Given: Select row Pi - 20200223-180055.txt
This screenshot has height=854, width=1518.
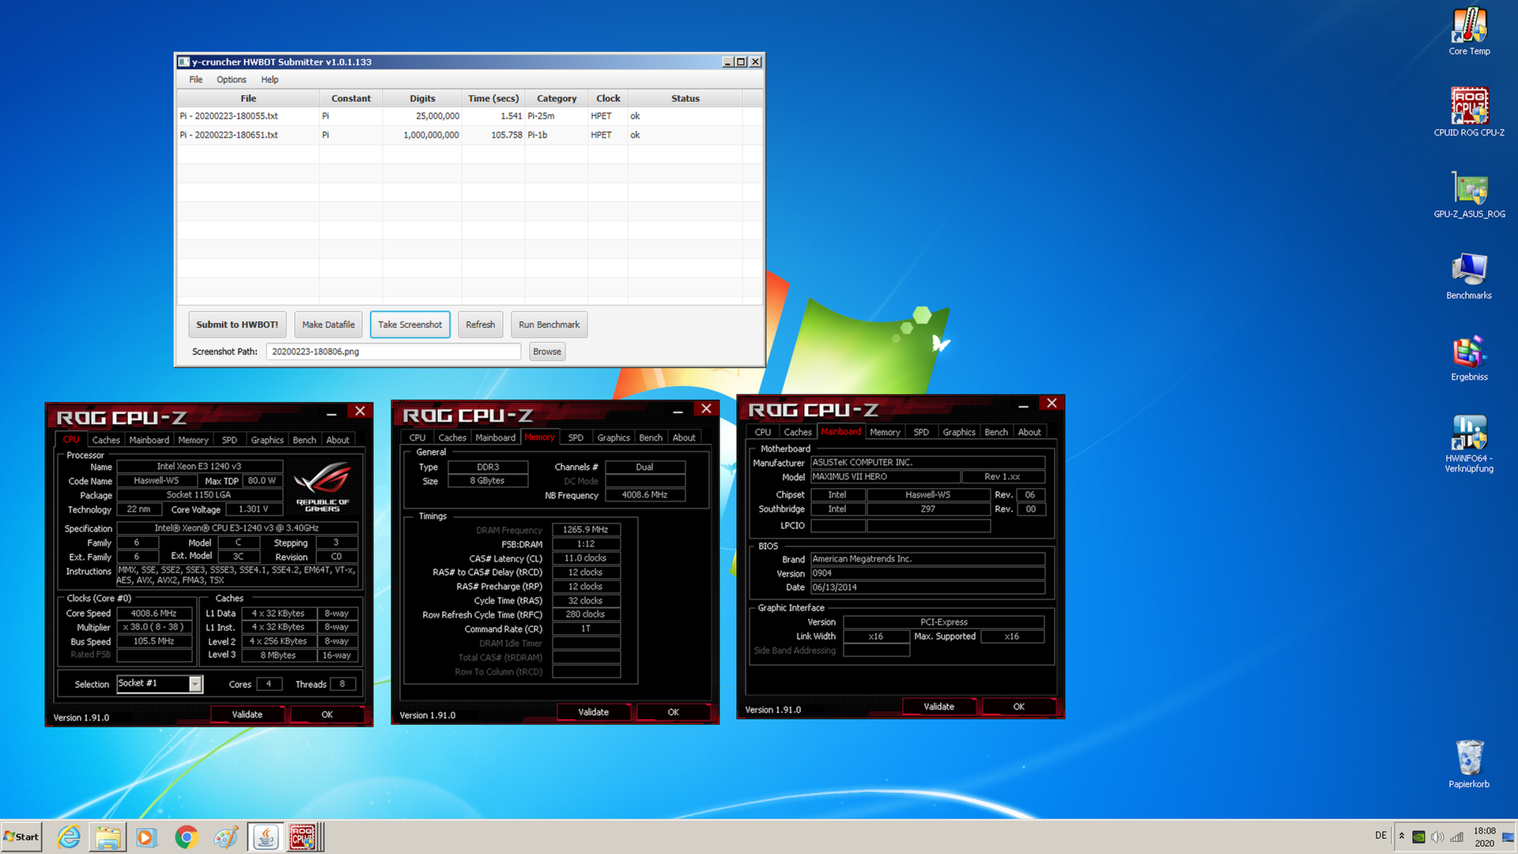Looking at the screenshot, I should pyautogui.click(x=470, y=115).
